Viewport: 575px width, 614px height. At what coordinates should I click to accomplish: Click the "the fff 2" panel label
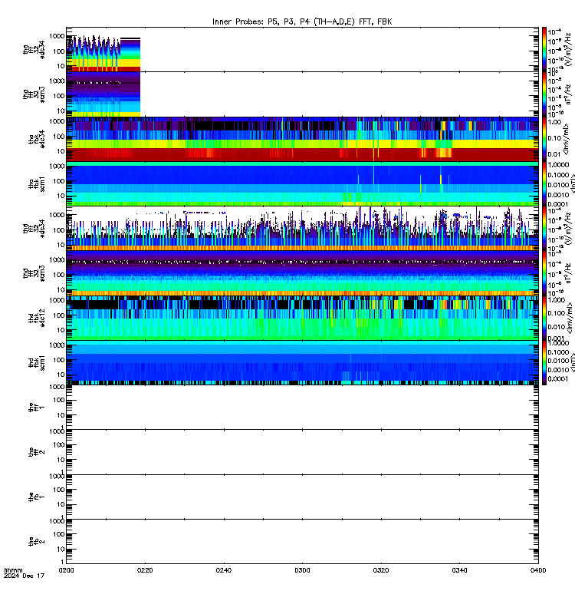pos(37,452)
